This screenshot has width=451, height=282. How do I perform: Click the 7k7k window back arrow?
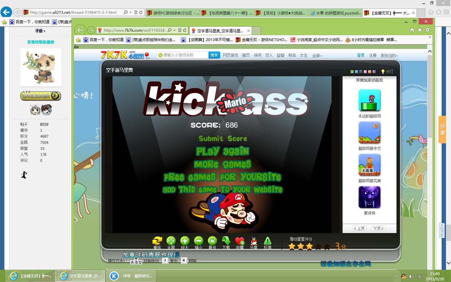click(81, 30)
